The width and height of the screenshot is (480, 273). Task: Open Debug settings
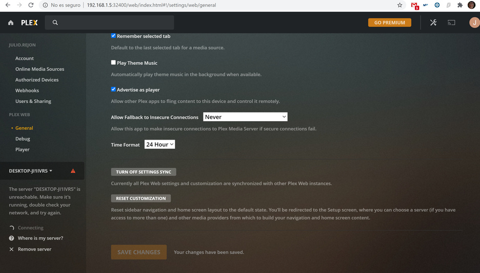coord(23,139)
